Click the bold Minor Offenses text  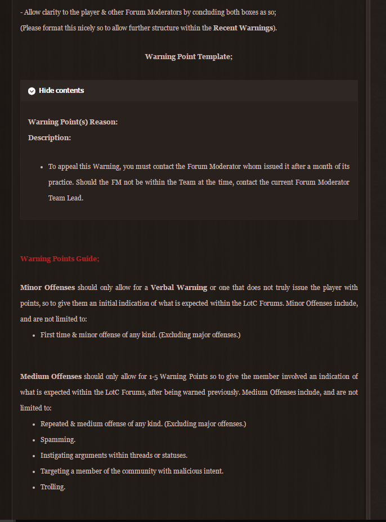(48, 287)
